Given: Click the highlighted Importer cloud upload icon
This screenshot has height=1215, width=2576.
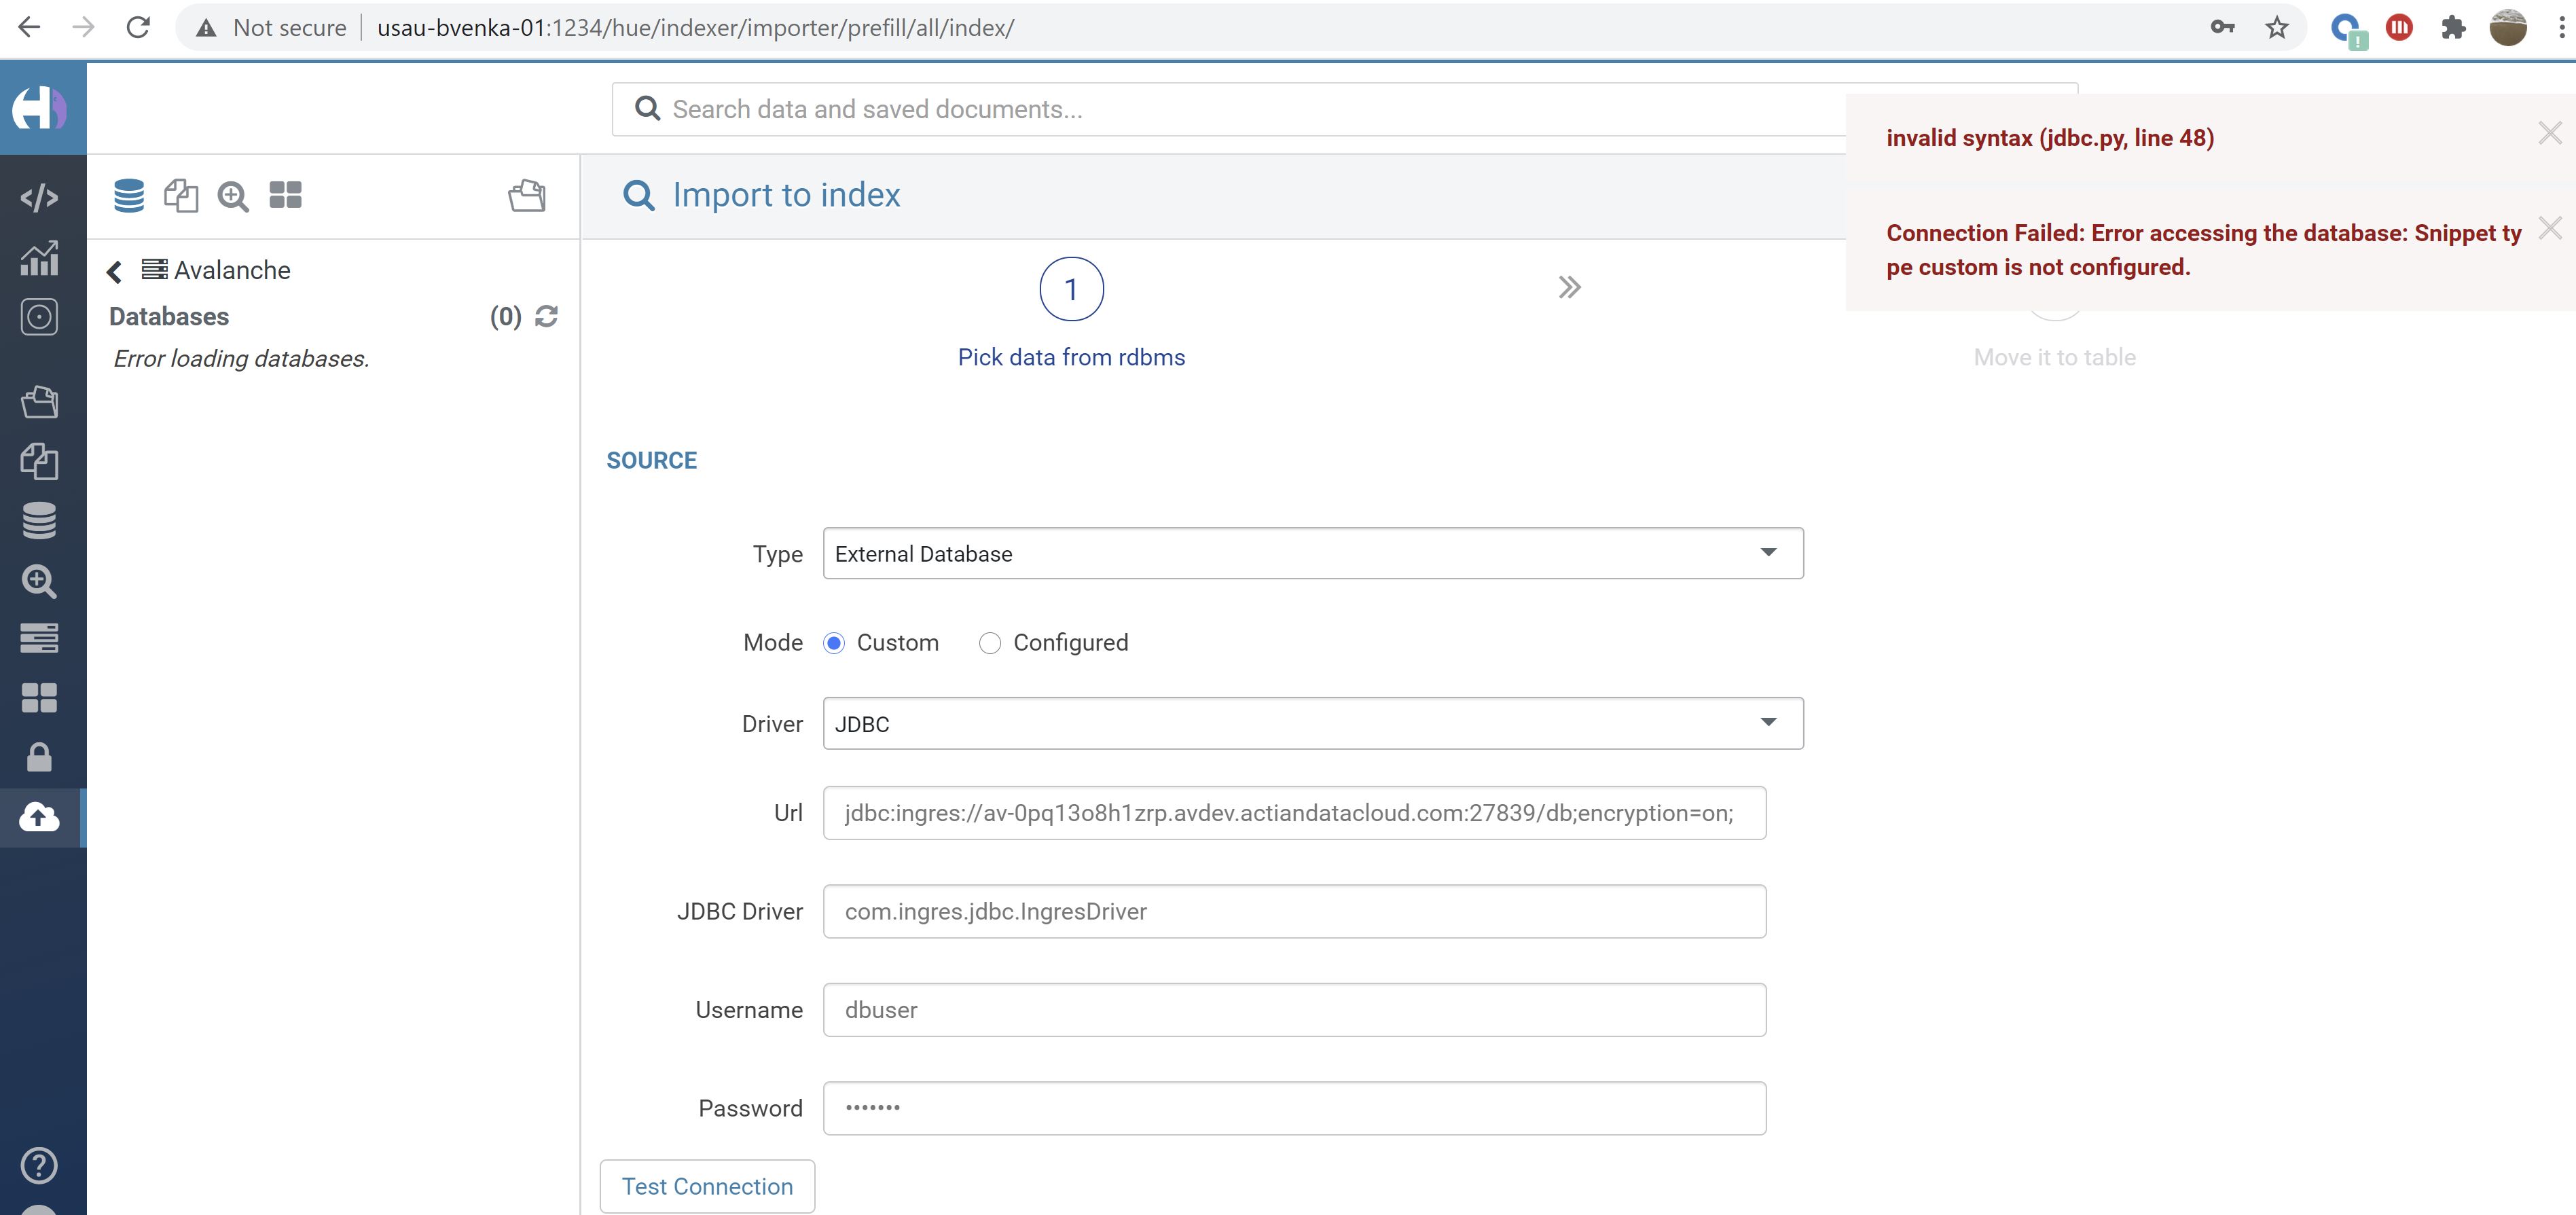Looking at the screenshot, I should pos(38,816).
